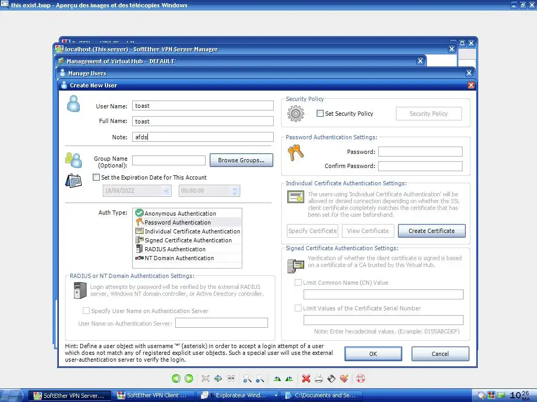Click the Create Certificate button
This screenshot has width=537, height=402.
[x=432, y=231]
